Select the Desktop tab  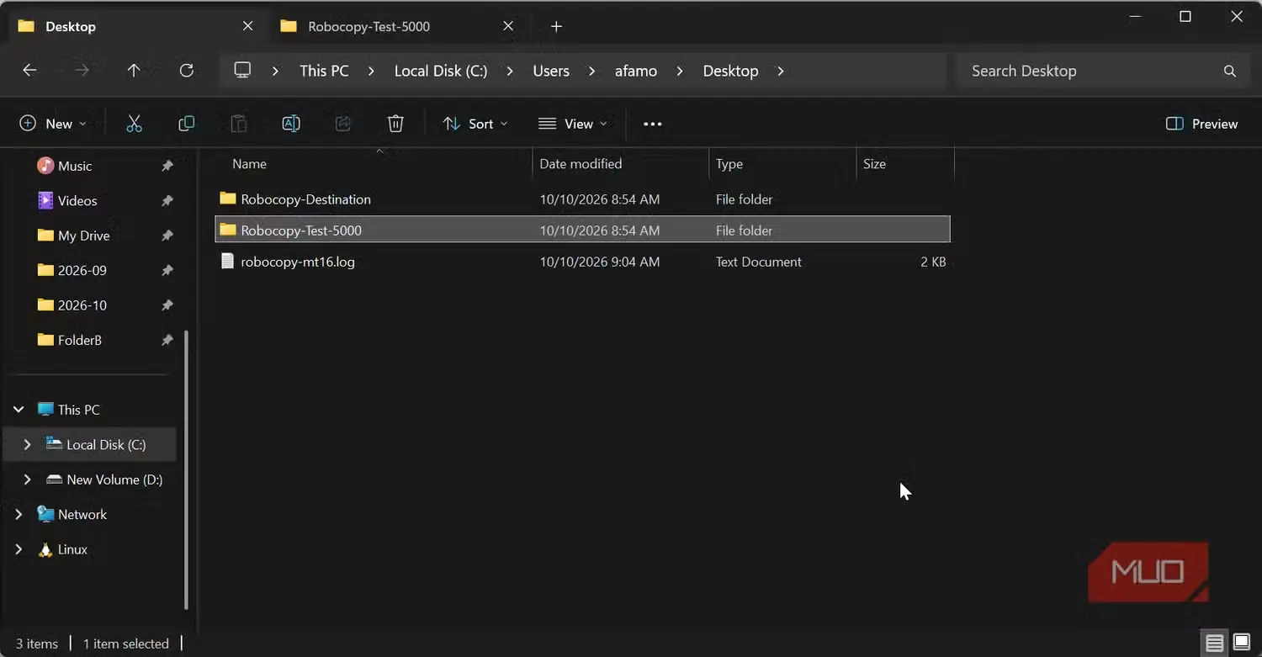click(x=71, y=26)
